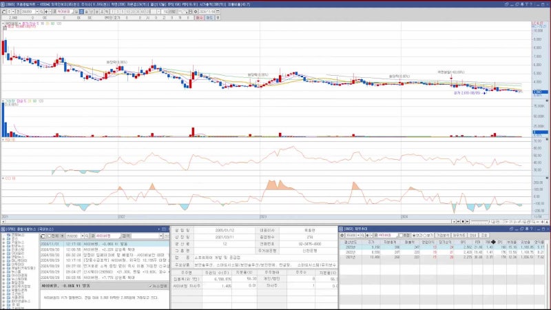Screen dimensions: 551x310
Task: Select the 120 interval button in the chart toolbar
Action: coord(148,12)
